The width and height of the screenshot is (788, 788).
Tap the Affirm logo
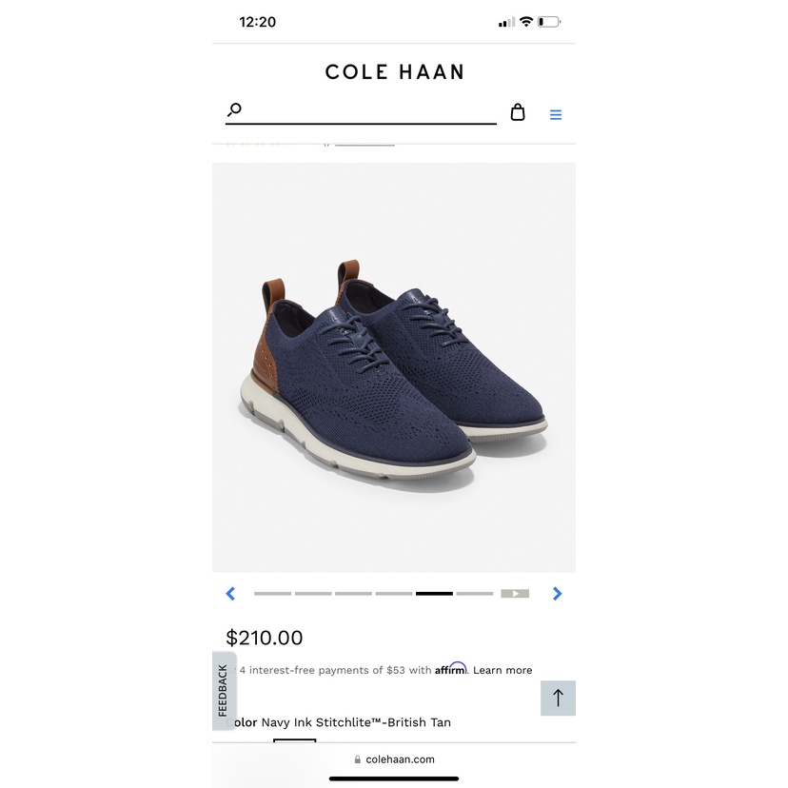[451, 669]
